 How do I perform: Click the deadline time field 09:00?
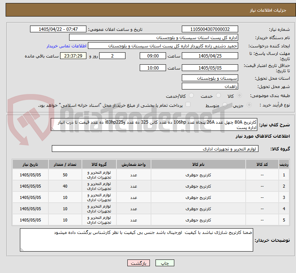point(153,56)
